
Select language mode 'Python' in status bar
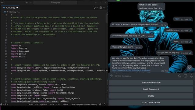(x=66, y=105)
